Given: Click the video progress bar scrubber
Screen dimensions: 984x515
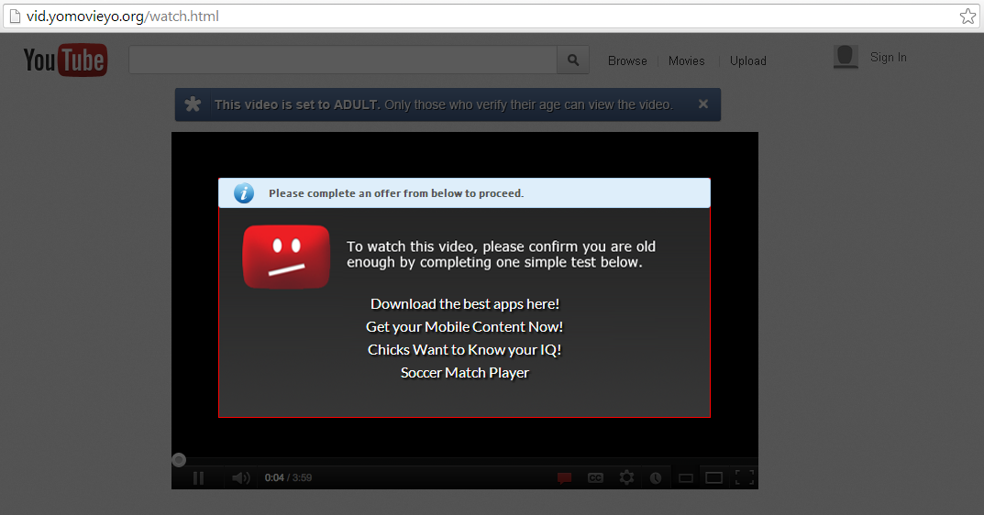Looking at the screenshot, I should click(x=179, y=460).
